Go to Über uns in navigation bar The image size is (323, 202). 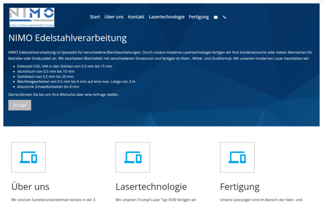(x=114, y=17)
